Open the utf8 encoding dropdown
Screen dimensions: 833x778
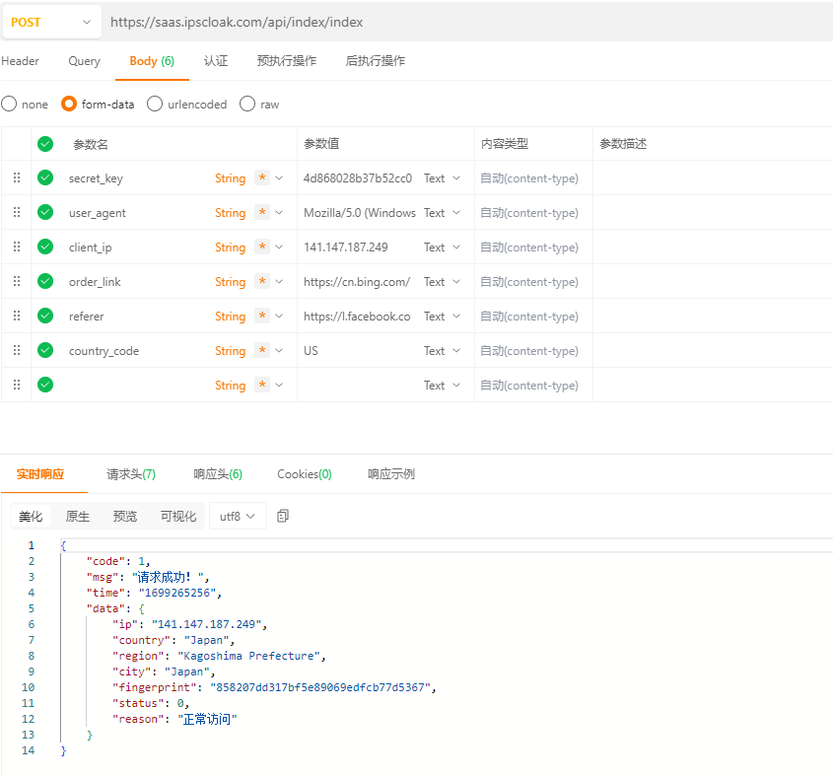[x=238, y=516]
